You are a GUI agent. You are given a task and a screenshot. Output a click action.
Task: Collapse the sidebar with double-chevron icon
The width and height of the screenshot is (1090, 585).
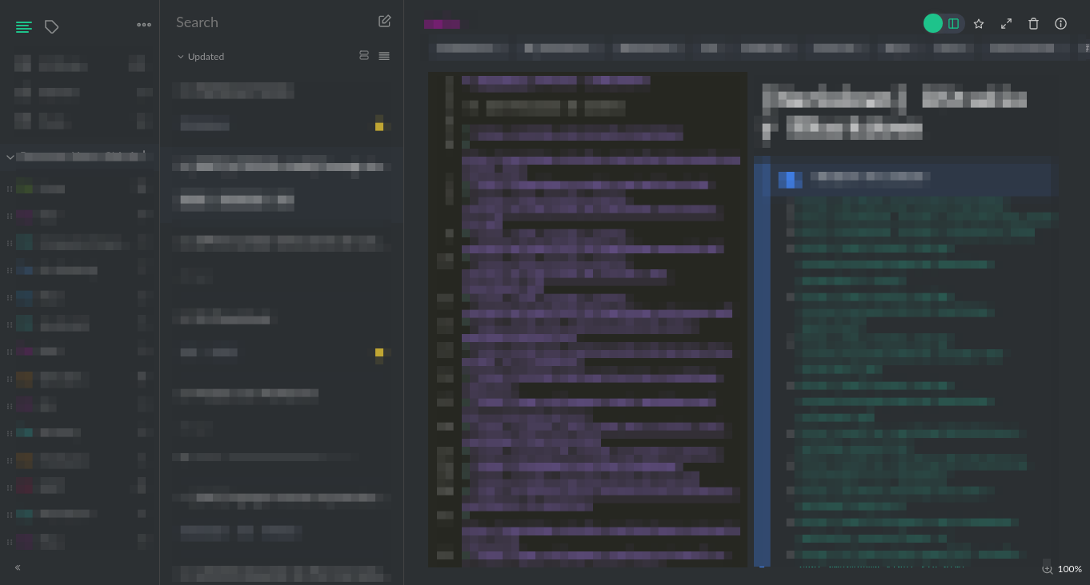18,567
